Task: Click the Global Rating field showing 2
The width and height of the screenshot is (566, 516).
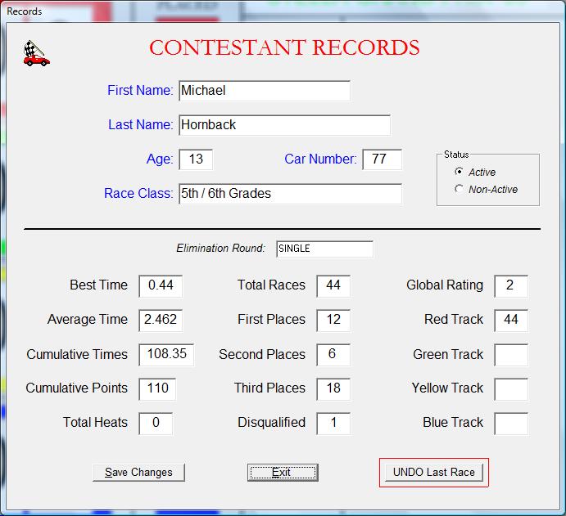Action: (x=511, y=285)
